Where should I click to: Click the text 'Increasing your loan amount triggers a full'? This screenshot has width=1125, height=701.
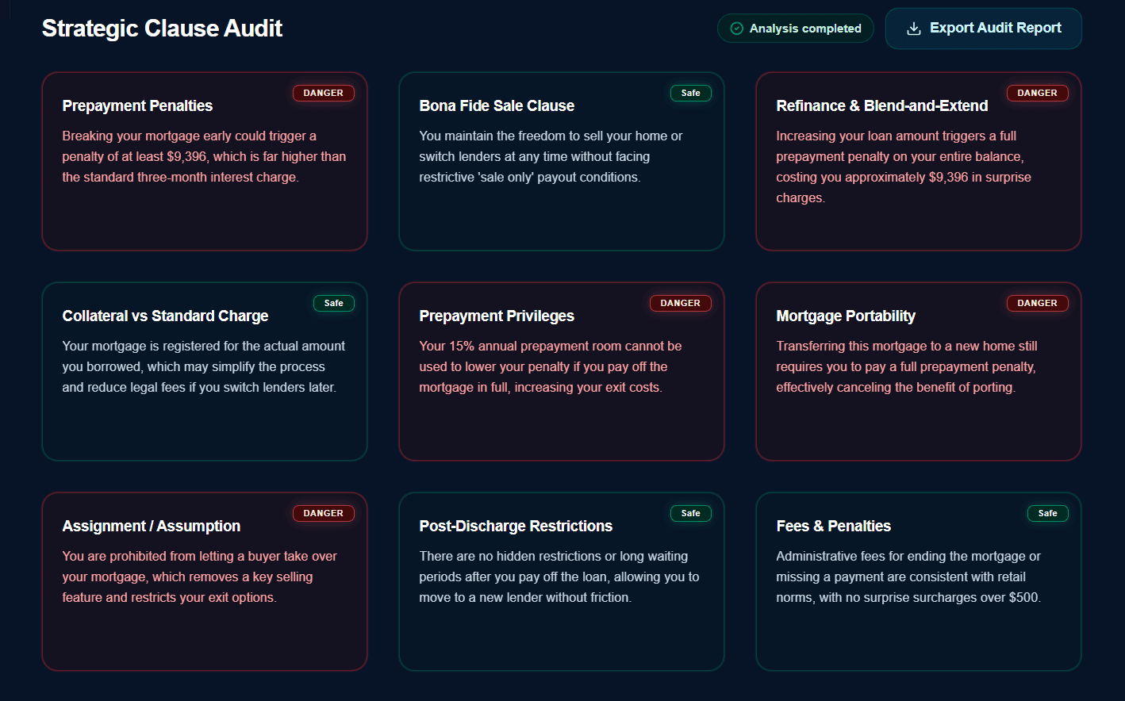point(897,136)
